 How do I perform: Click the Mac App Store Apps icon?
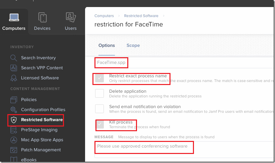pos(13,140)
